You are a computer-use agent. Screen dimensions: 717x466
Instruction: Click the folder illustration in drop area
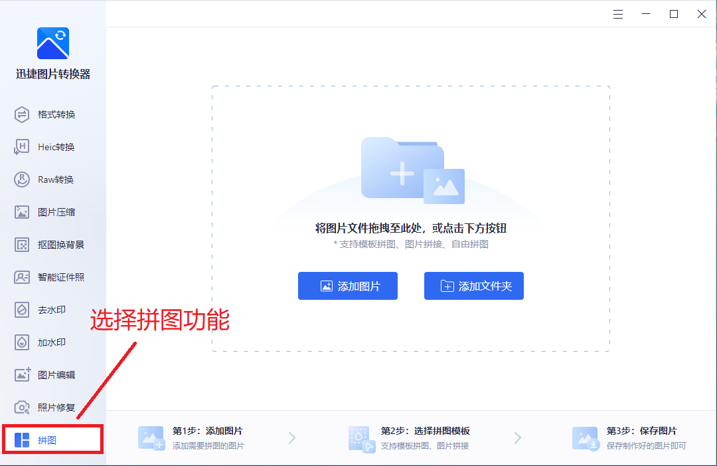click(412, 170)
